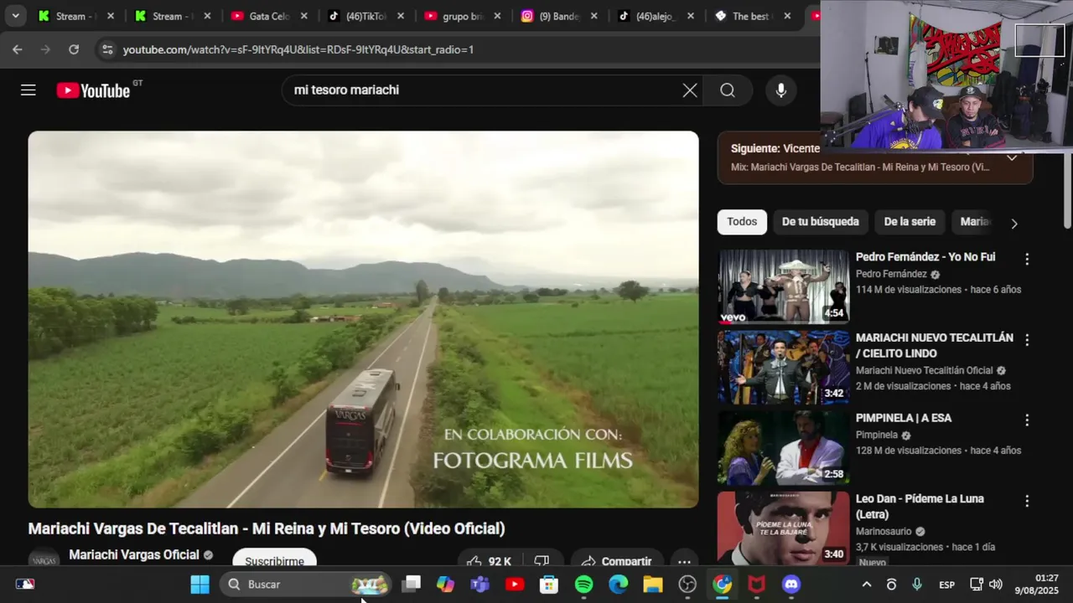
Task: Open options for Pimpinela A Esa video
Action: (x=1027, y=420)
